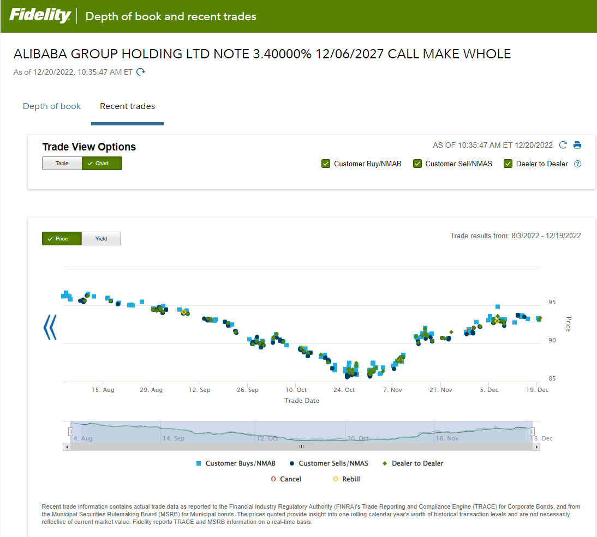The height and width of the screenshot is (537, 597).
Task: Print the recent trades chart
Action: tap(577, 145)
